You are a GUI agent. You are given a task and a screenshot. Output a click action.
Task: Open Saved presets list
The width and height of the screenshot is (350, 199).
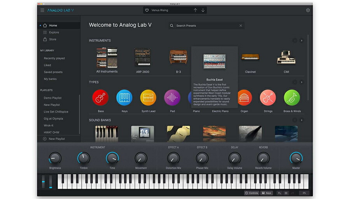pyautogui.click(x=53, y=72)
